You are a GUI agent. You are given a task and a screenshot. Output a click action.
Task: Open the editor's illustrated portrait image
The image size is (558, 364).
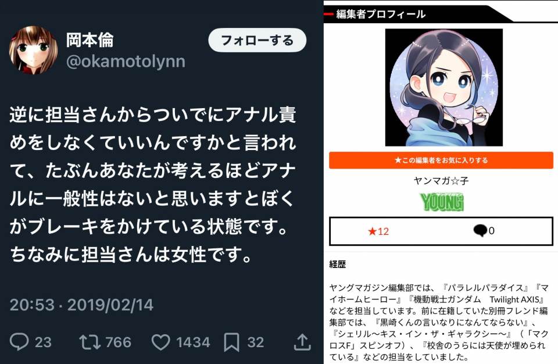(x=443, y=88)
